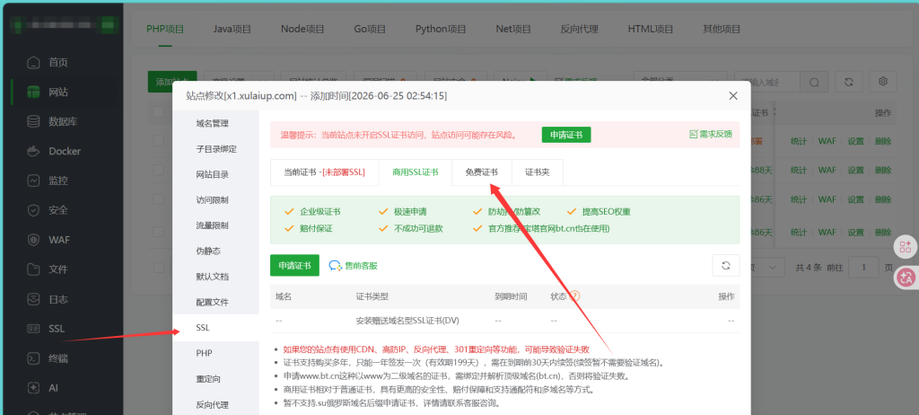Click the green 申请证书 button in warning banner
Screen dimensions: 919x415
[x=566, y=135]
